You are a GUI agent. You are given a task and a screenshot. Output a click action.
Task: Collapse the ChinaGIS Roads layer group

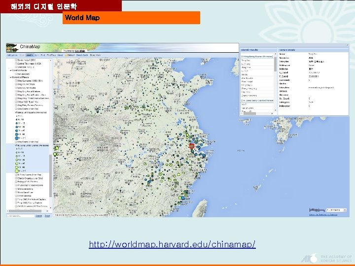tap(11, 70)
